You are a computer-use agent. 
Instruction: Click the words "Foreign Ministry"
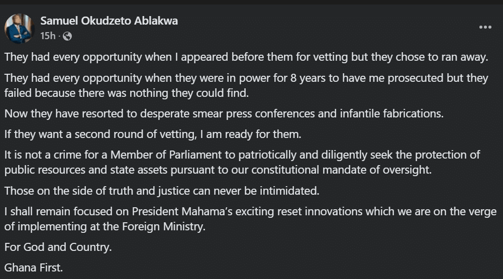164,227
